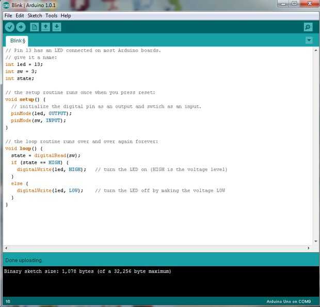Click 'void loop() {' line
The width and height of the screenshot is (320, 307).
pos(24,148)
